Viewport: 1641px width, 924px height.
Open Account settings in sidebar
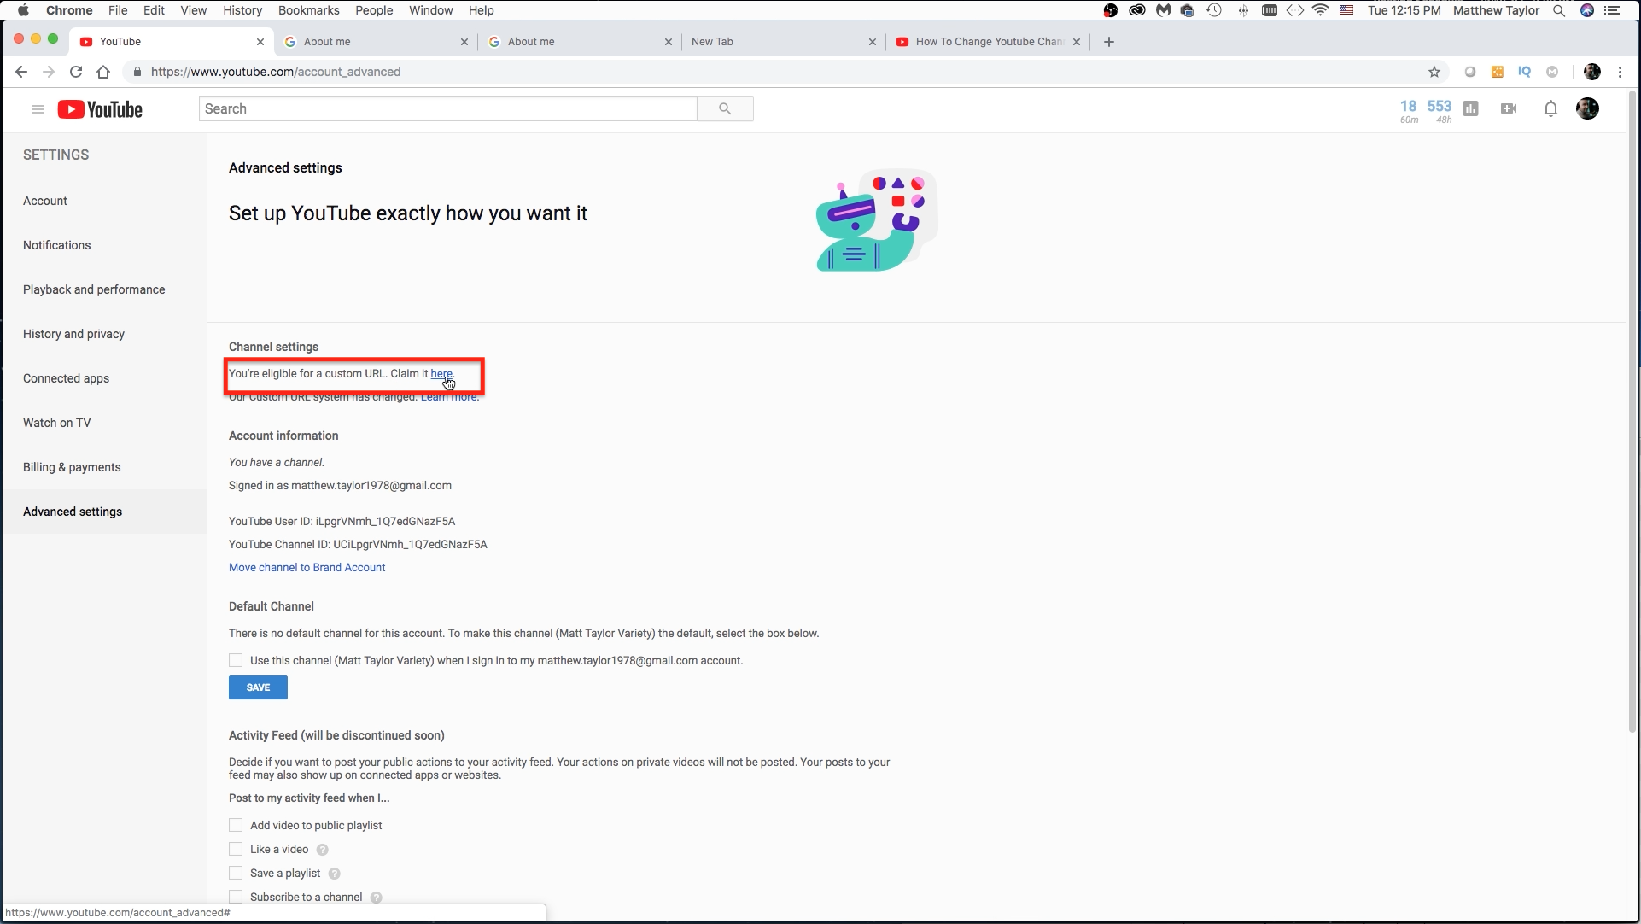click(x=45, y=201)
